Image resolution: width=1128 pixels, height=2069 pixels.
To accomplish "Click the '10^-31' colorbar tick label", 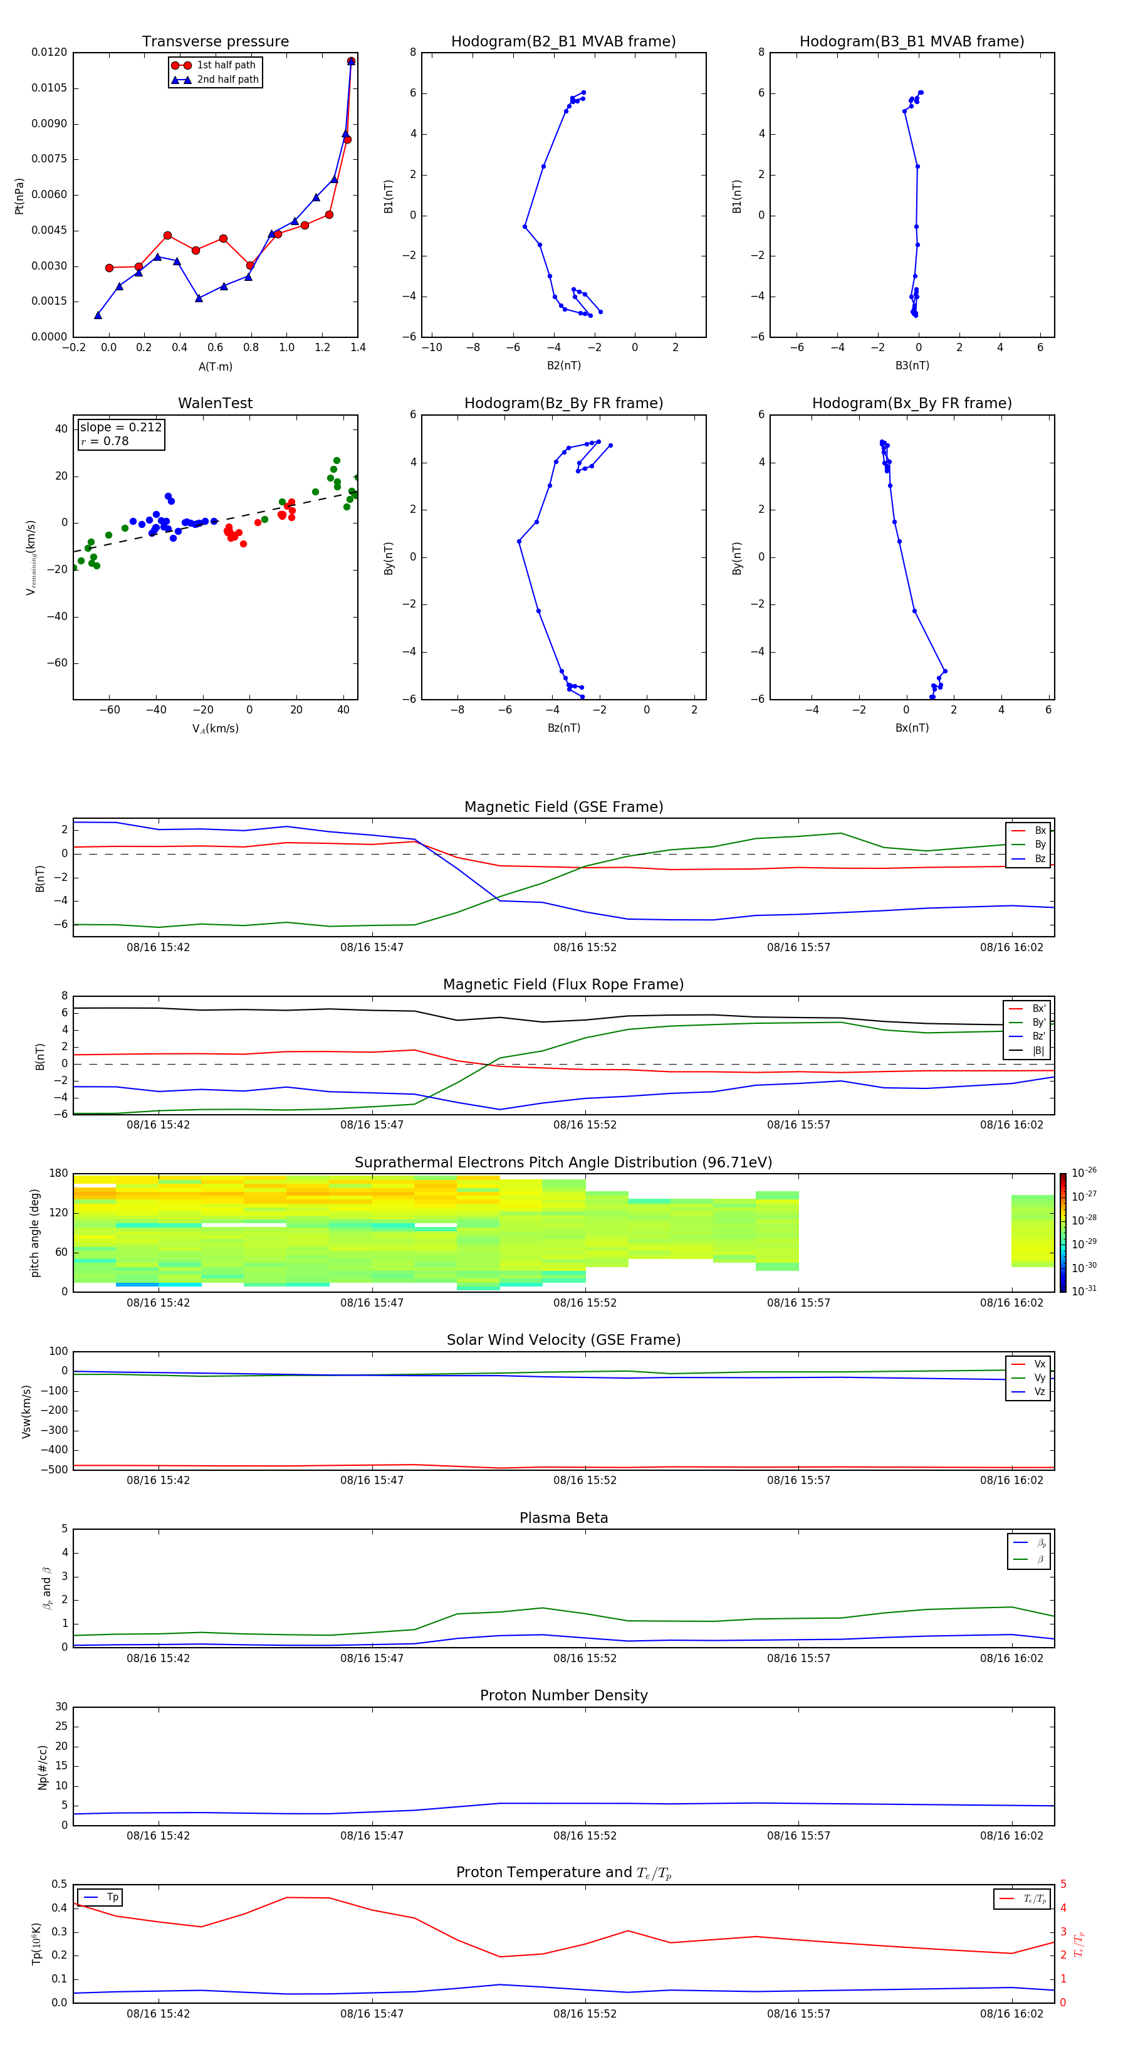I will pos(1084,1291).
